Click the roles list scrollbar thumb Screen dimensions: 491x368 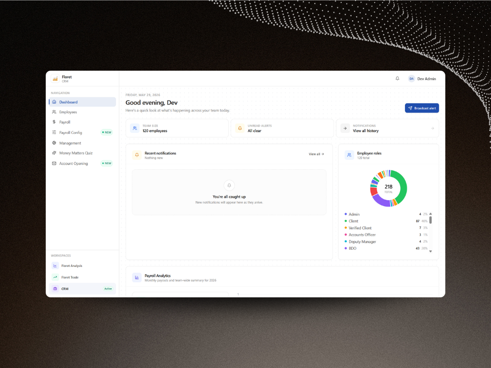click(431, 220)
